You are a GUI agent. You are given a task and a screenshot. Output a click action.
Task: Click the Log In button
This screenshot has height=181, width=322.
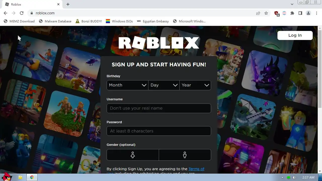pos(295,35)
